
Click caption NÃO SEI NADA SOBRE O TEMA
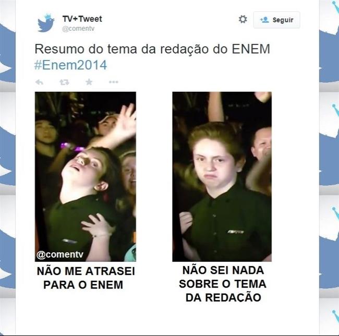pyautogui.click(x=223, y=284)
